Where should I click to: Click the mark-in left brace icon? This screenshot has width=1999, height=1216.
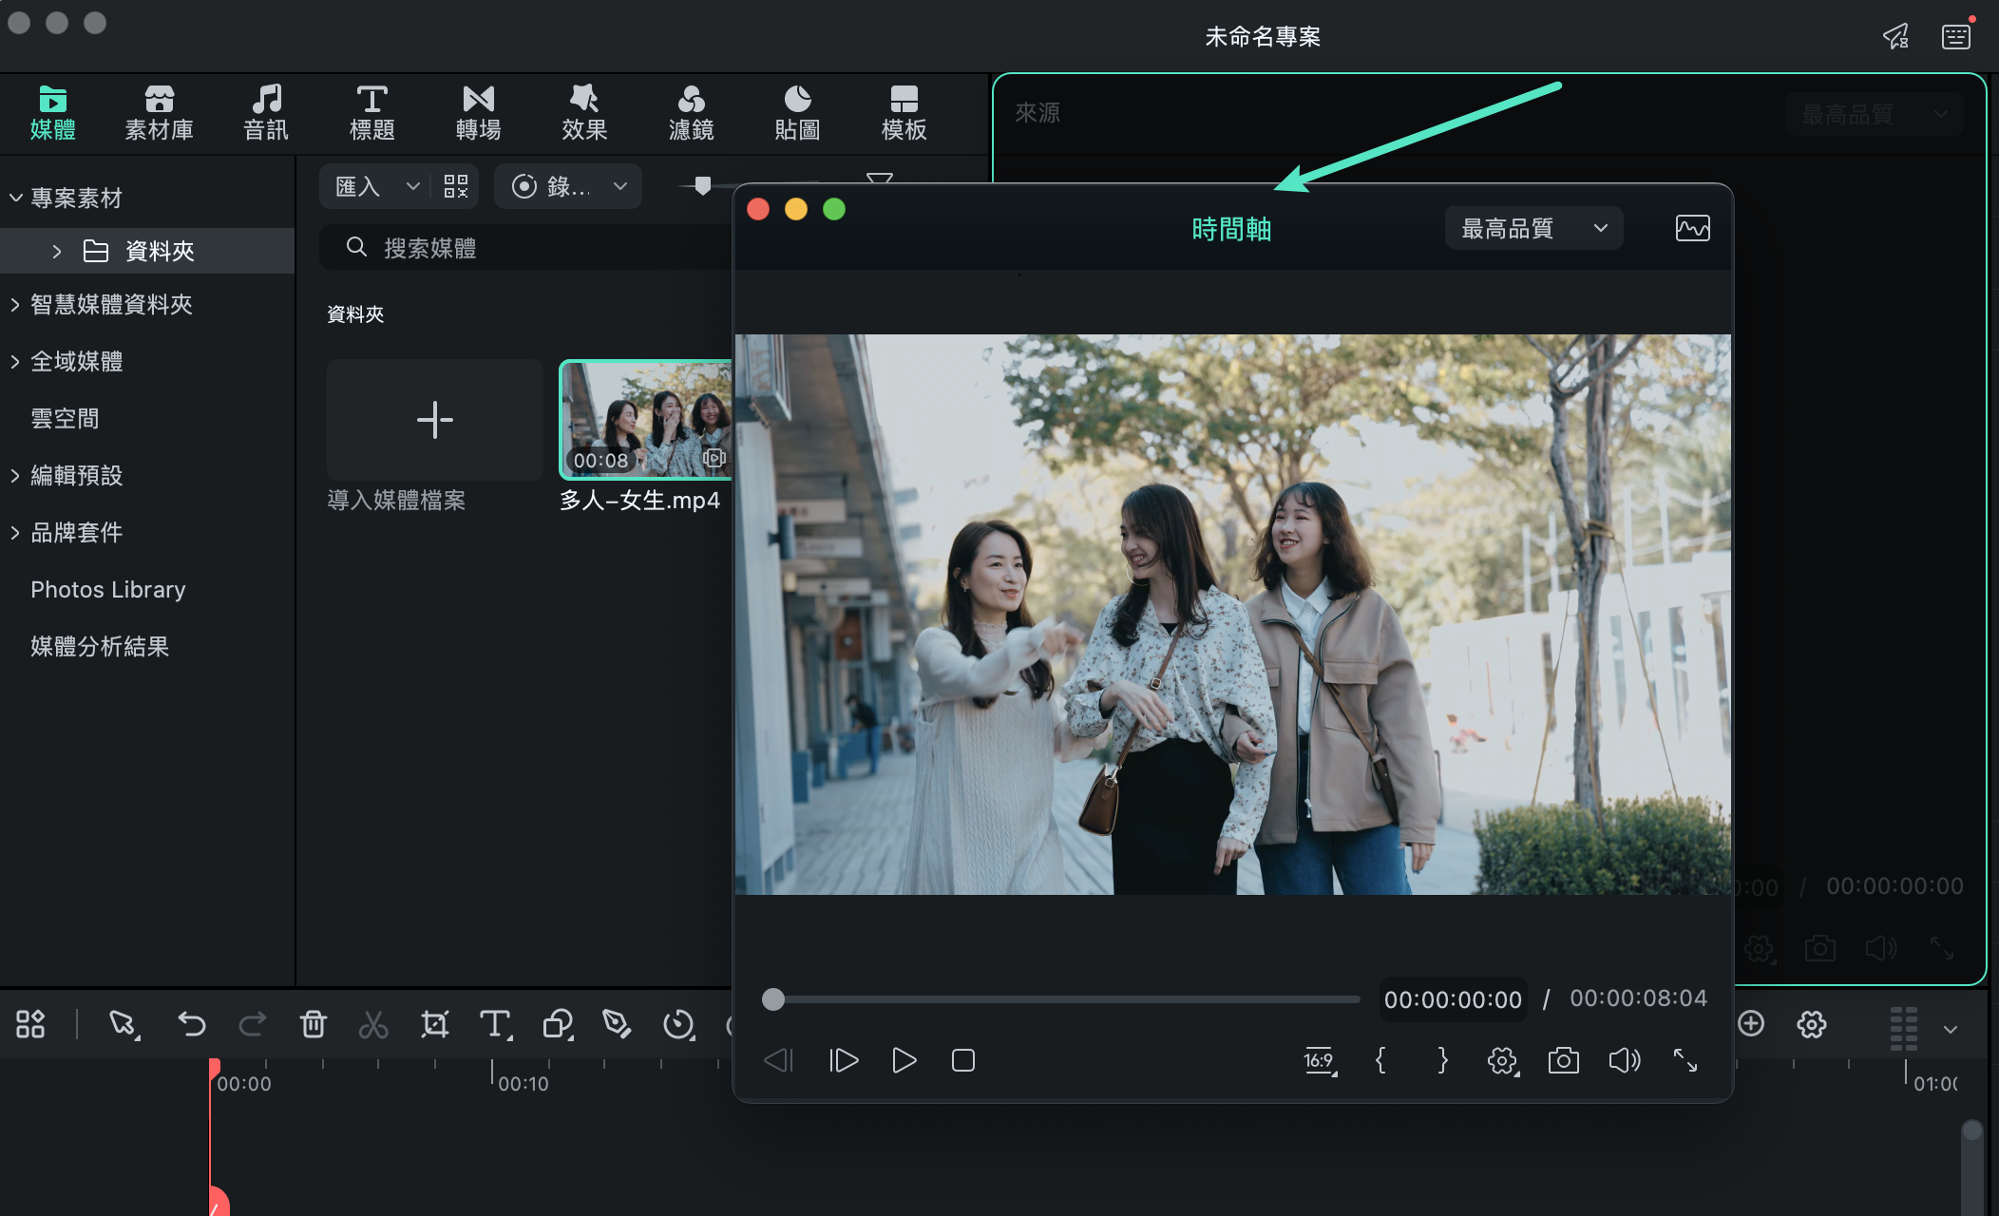(1380, 1060)
